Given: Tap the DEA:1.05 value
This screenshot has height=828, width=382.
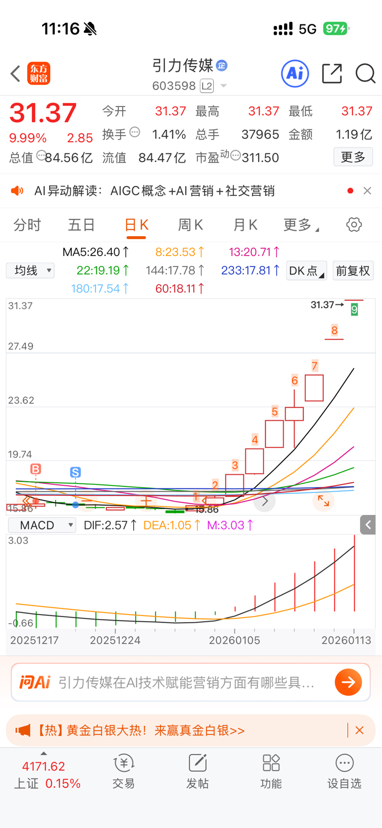Looking at the screenshot, I should click(x=172, y=525).
